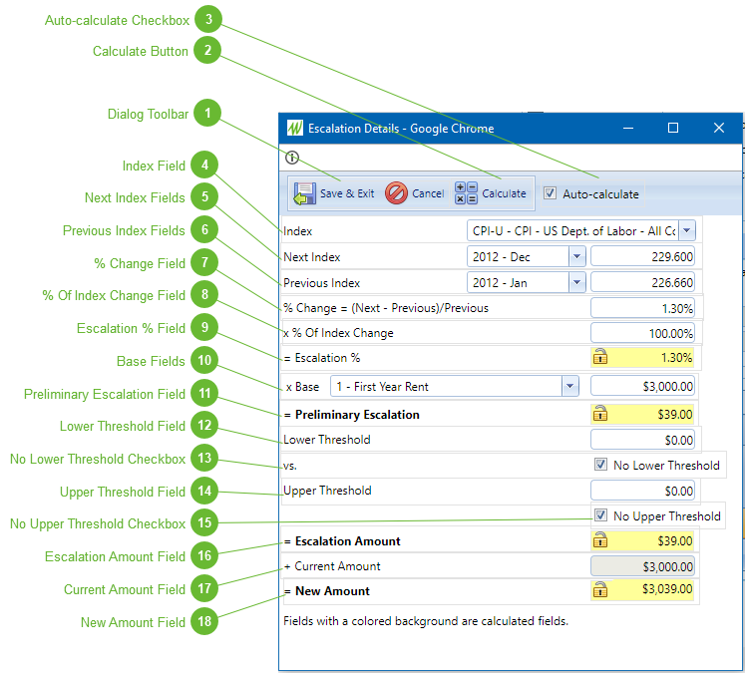This screenshot has height=676, width=748.
Task: Open the Base First Year Rent dropdown
Action: tap(569, 386)
